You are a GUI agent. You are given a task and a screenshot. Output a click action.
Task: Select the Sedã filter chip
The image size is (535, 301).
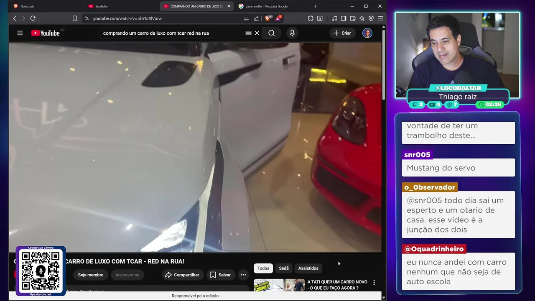coord(284,268)
